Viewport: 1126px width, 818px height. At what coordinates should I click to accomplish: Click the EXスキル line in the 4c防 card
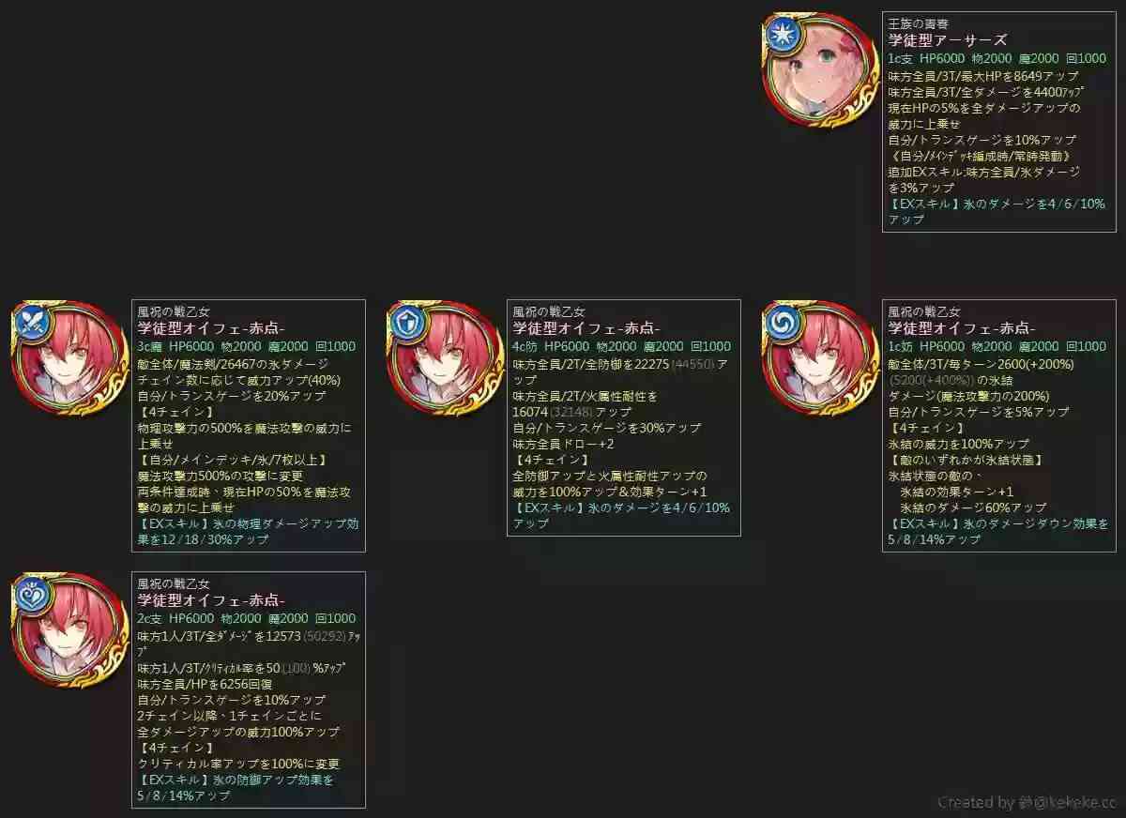coord(621,515)
